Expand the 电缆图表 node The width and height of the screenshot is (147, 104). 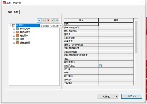coord(14,36)
